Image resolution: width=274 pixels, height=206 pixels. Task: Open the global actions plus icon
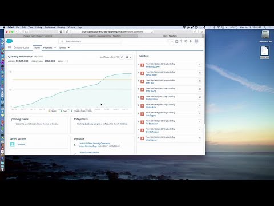coord(177,41)
